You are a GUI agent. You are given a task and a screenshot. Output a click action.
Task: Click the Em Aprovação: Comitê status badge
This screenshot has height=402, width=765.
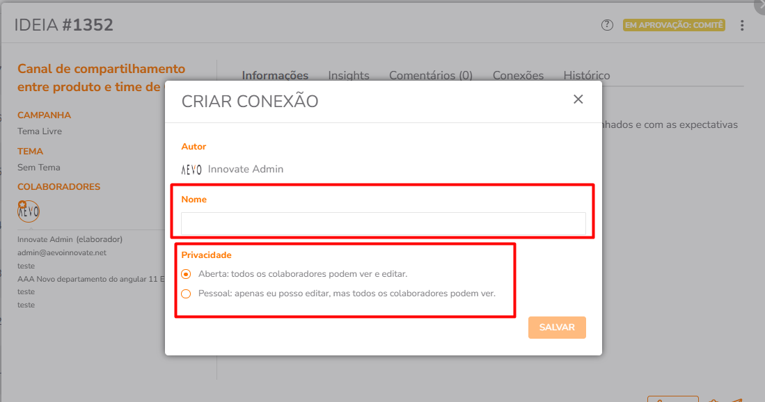pyautogui.click(x=674, y=25)
